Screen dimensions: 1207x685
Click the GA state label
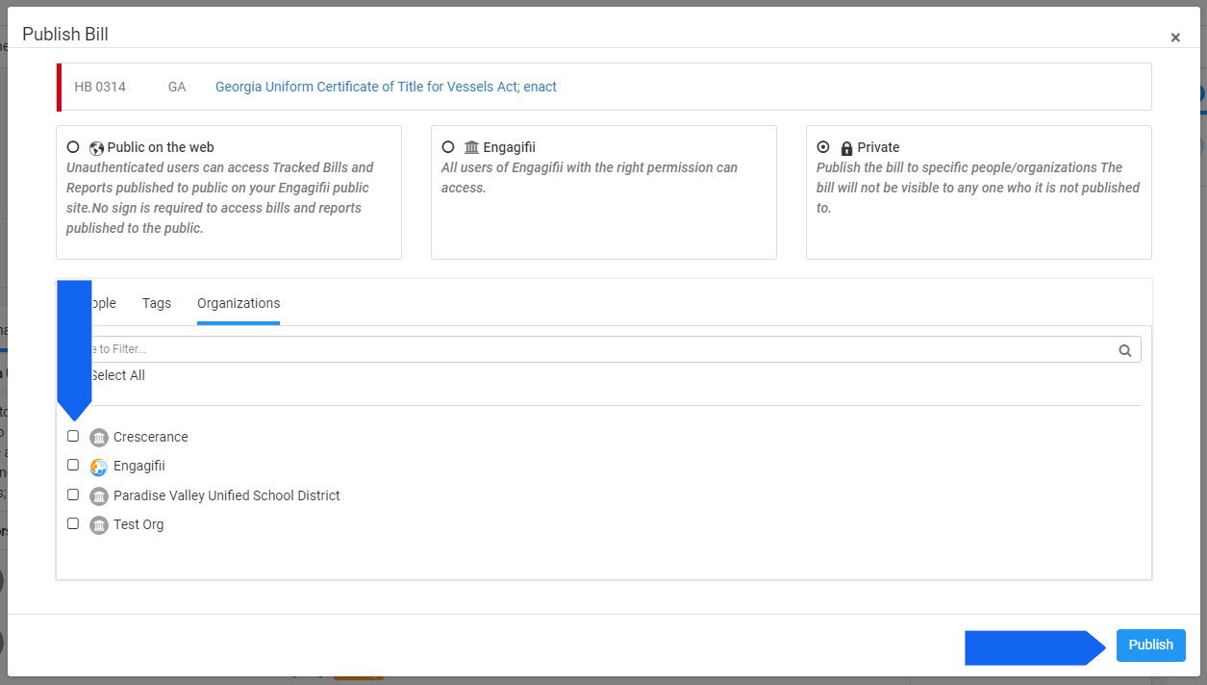[177, 87]
